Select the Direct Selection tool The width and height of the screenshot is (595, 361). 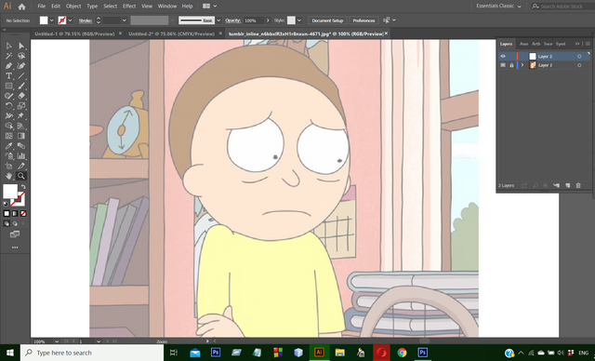point(21,46)
